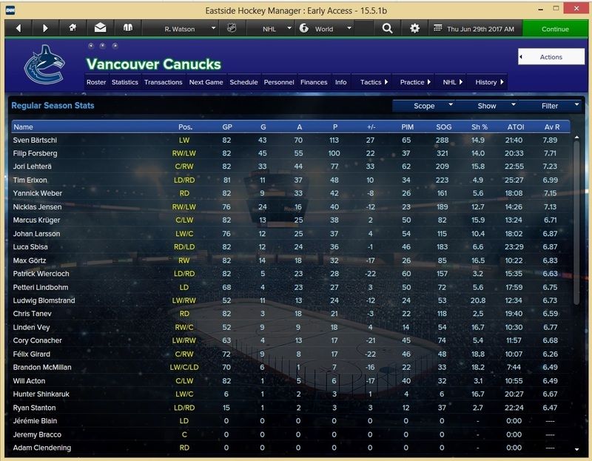
Task: Expand the Tactics submenu
Action: click(374, 82)
